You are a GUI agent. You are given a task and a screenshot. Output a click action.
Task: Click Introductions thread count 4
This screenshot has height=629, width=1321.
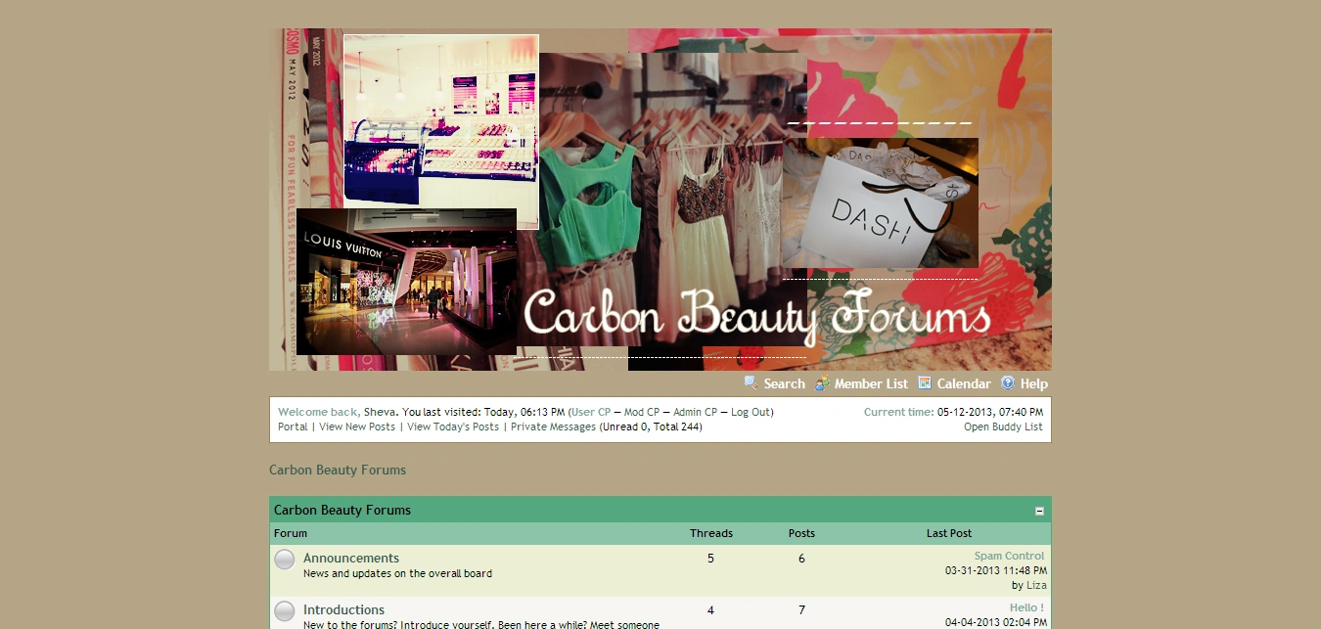710,610
